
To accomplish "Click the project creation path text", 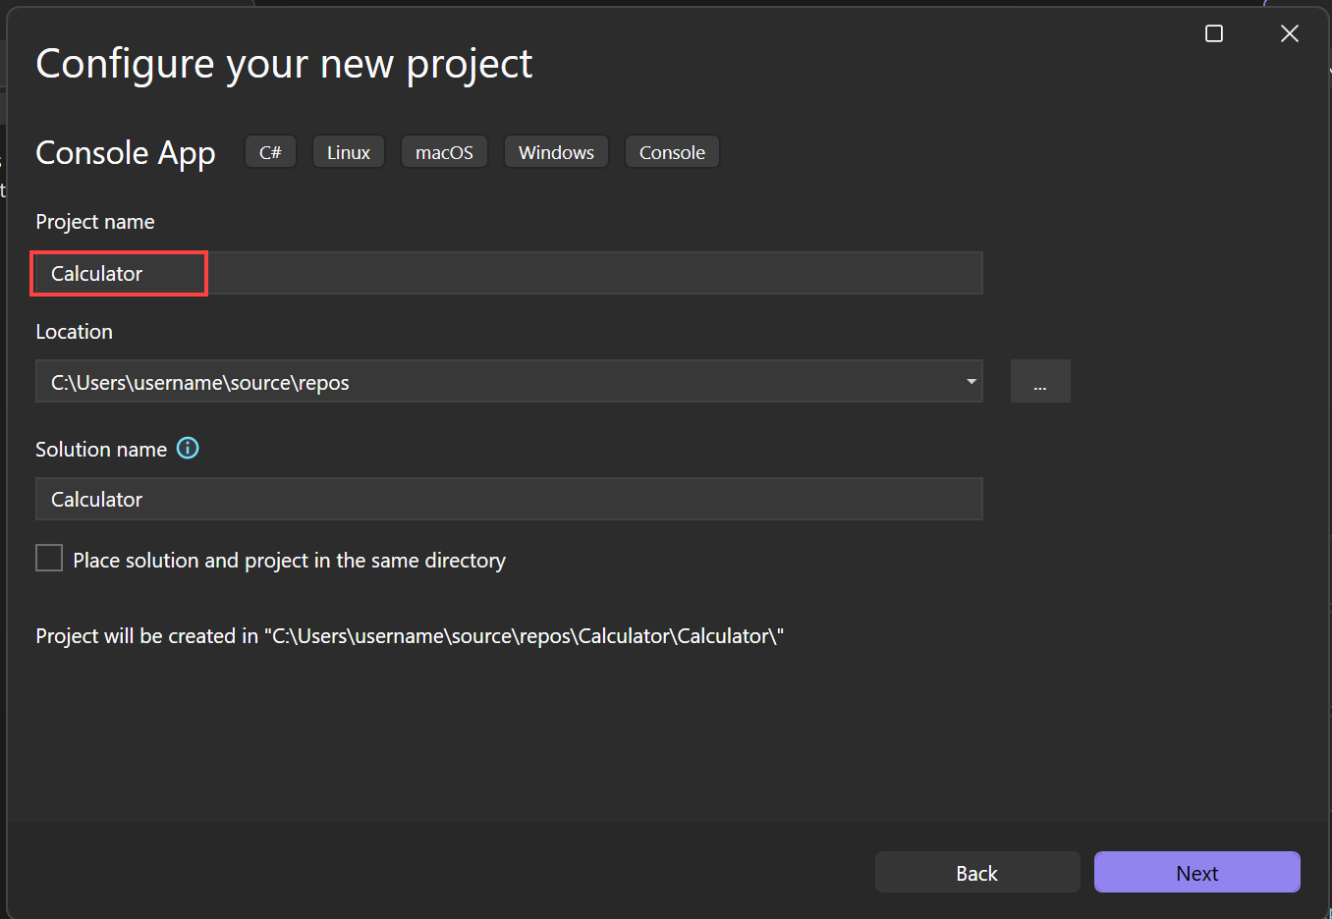I will point(407,635).
